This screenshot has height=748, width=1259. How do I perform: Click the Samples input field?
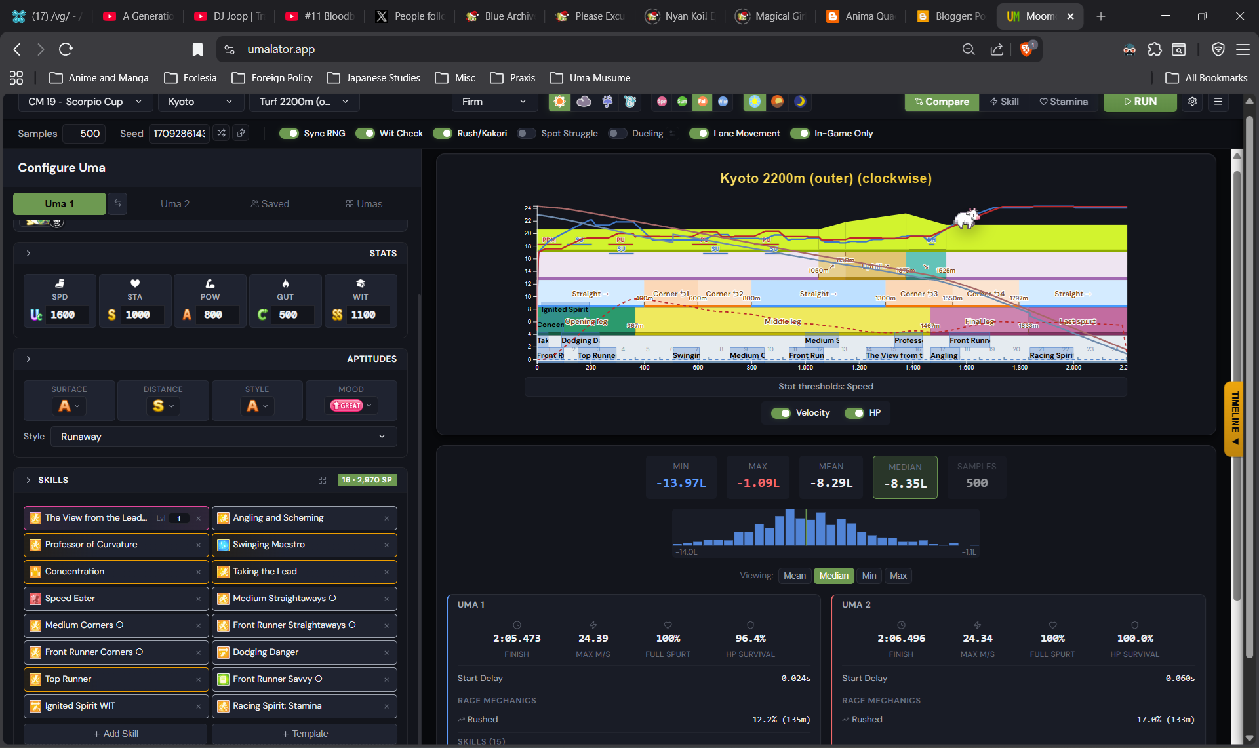coord(85,134)
